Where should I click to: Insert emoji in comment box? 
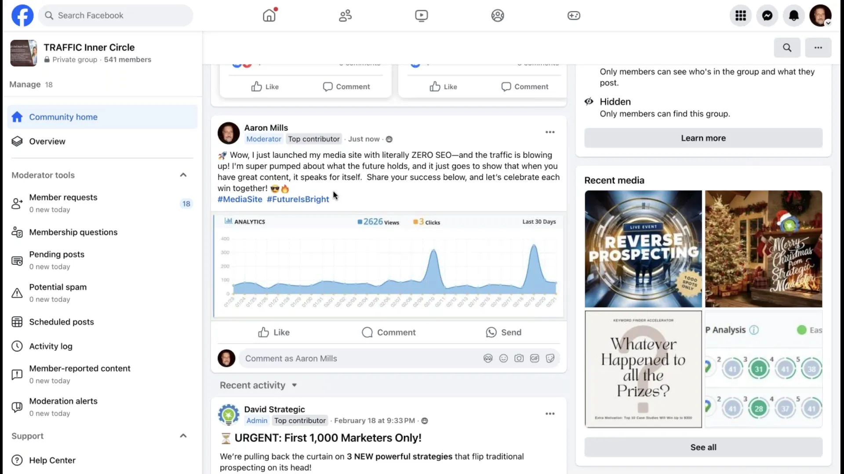click(503, 359)
